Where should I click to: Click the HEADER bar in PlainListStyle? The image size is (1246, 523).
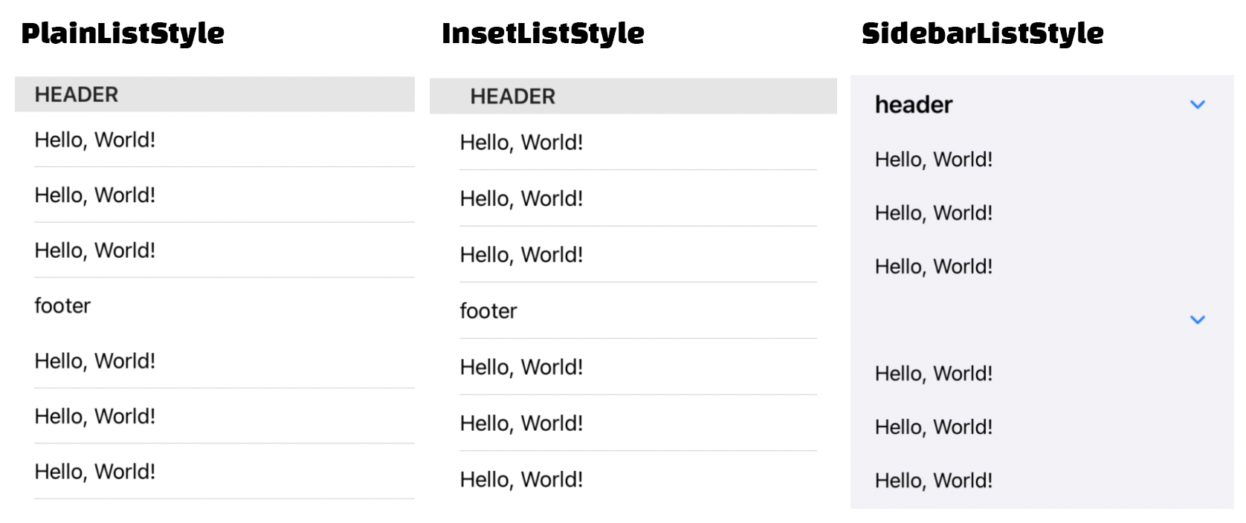tap(214, 94)
